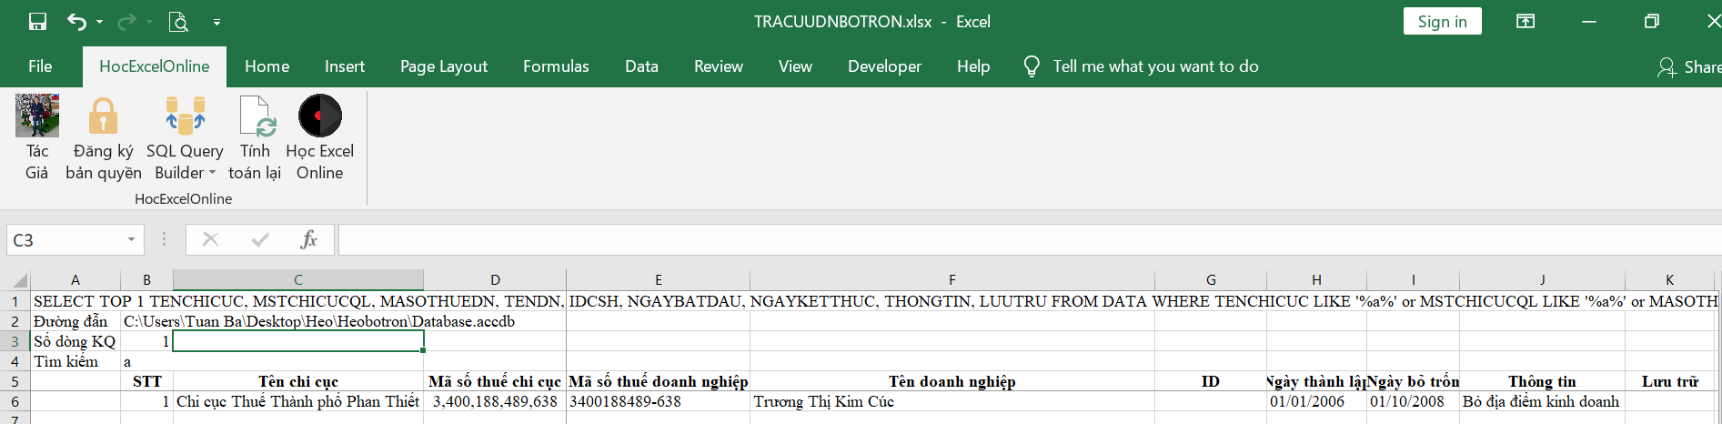Click the Insert Function fx icon
Screen dimensions: 1722x424
point(308,239)
